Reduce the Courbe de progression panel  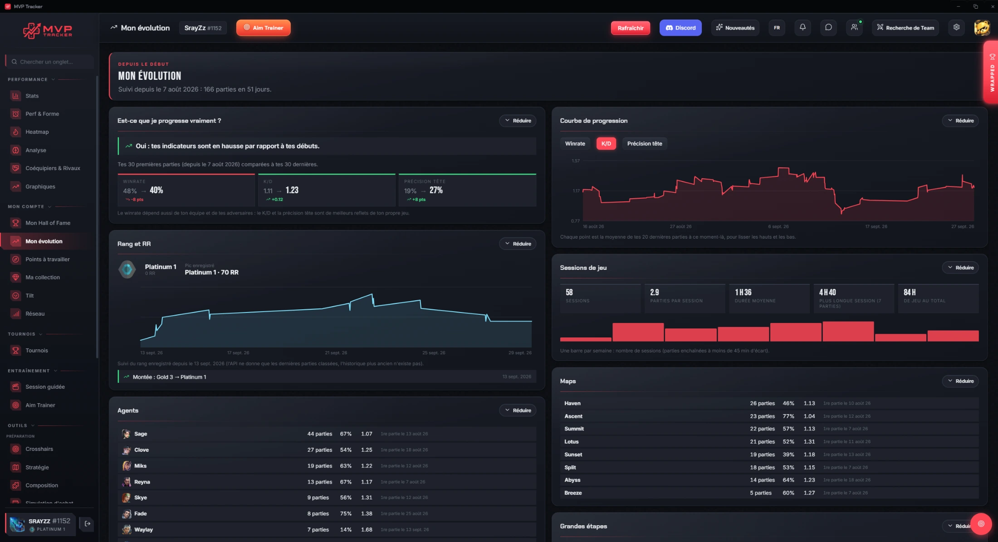pos(960,121)
